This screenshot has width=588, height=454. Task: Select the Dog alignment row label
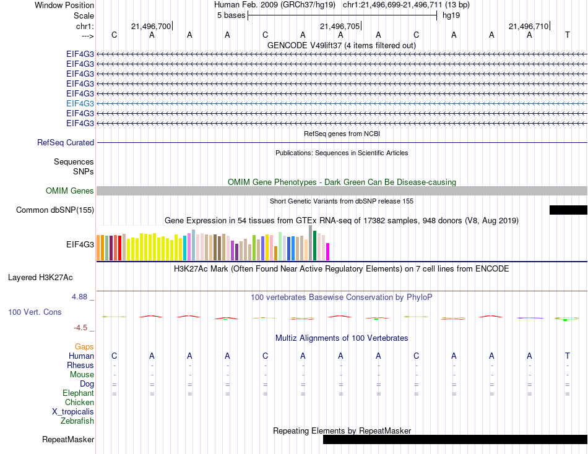[x=87, y=384]
